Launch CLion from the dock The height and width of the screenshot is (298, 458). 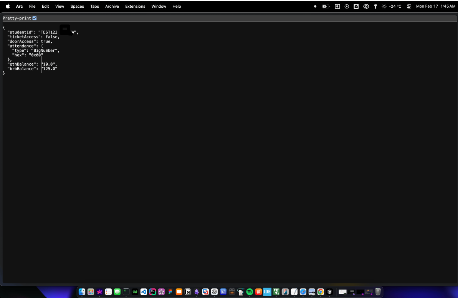[152, 291]
